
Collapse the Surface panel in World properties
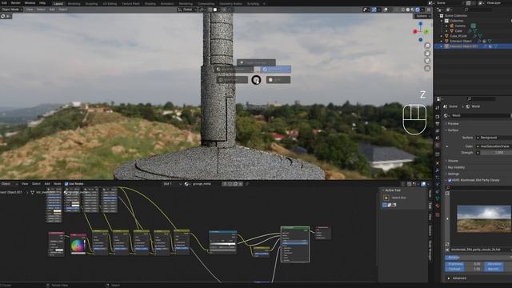453,130
